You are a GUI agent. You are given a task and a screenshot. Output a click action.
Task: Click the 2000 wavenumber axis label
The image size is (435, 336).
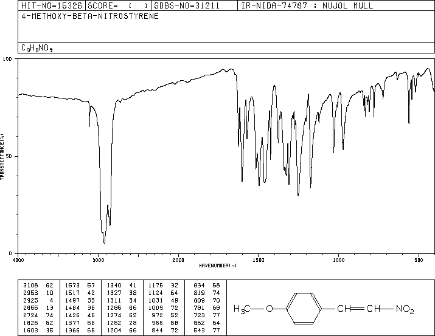pos(178,260)
